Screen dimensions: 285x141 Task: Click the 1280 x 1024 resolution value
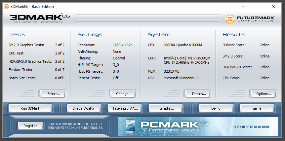[123, 45]
